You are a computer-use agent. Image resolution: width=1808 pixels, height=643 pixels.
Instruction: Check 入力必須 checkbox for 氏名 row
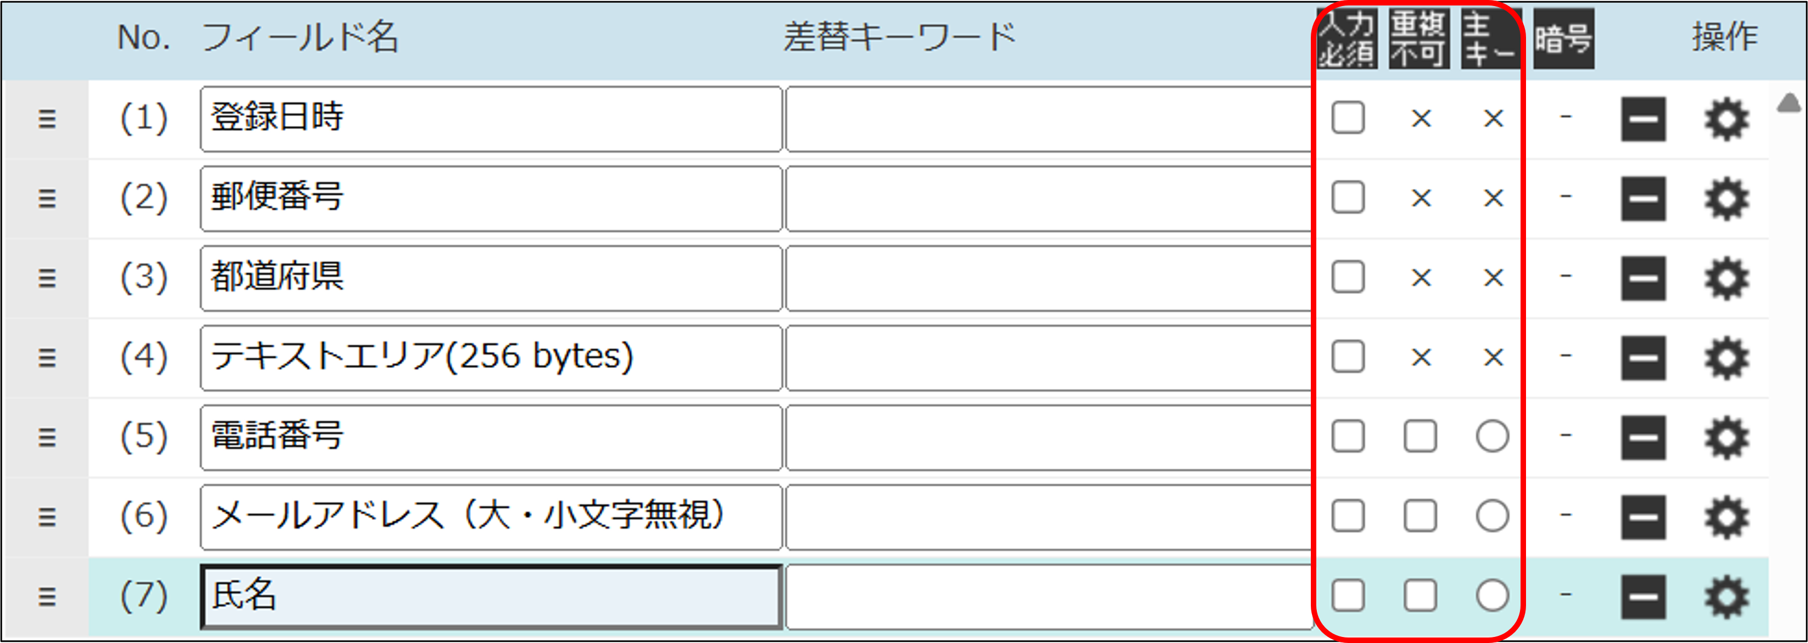click(x=1348, y=595)
